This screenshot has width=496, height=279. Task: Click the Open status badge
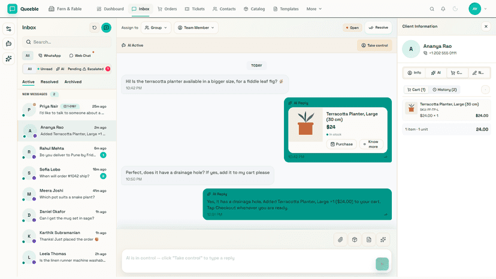pyautogui.click(x=352, y=28)
